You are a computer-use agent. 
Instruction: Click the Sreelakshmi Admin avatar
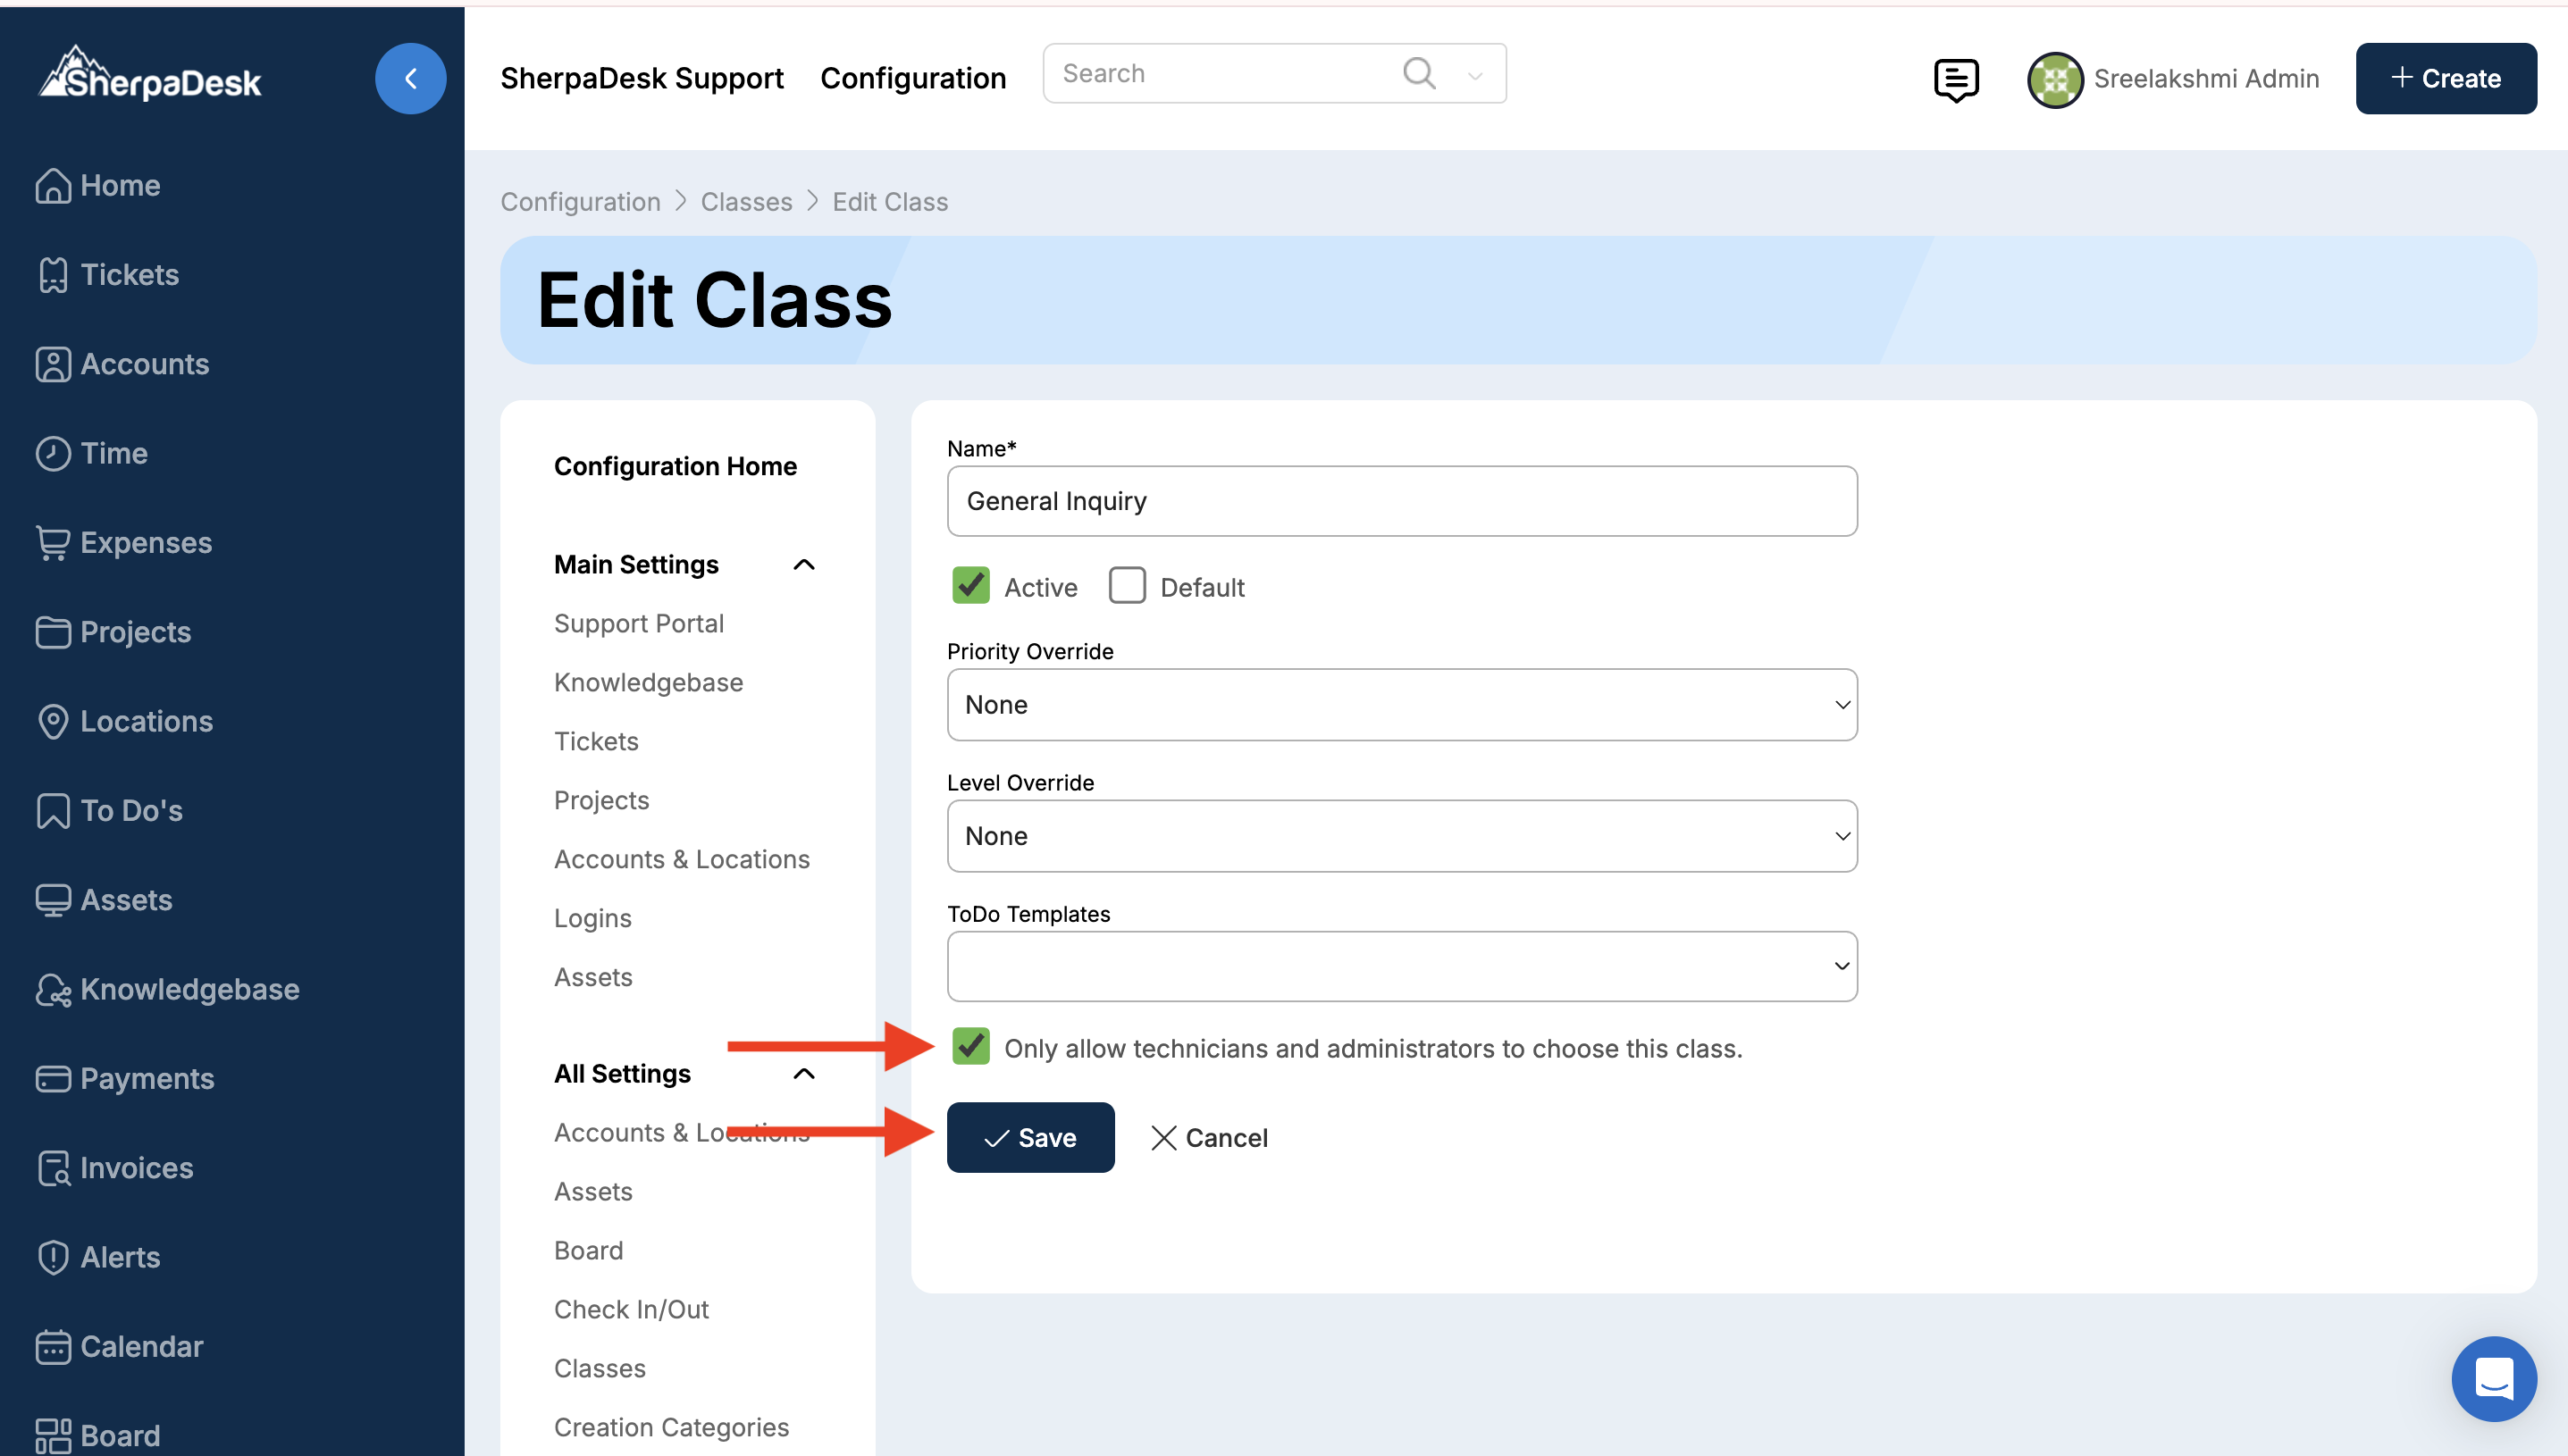coord(2054,79)
